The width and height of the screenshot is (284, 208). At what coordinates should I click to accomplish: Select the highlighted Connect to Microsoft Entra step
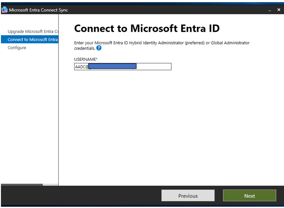tap(30, 40)
